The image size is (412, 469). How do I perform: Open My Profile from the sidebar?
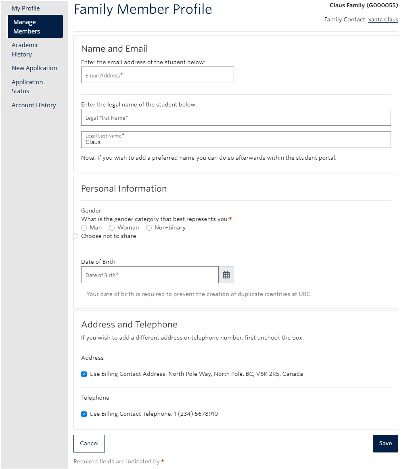(x=25, y=8)
